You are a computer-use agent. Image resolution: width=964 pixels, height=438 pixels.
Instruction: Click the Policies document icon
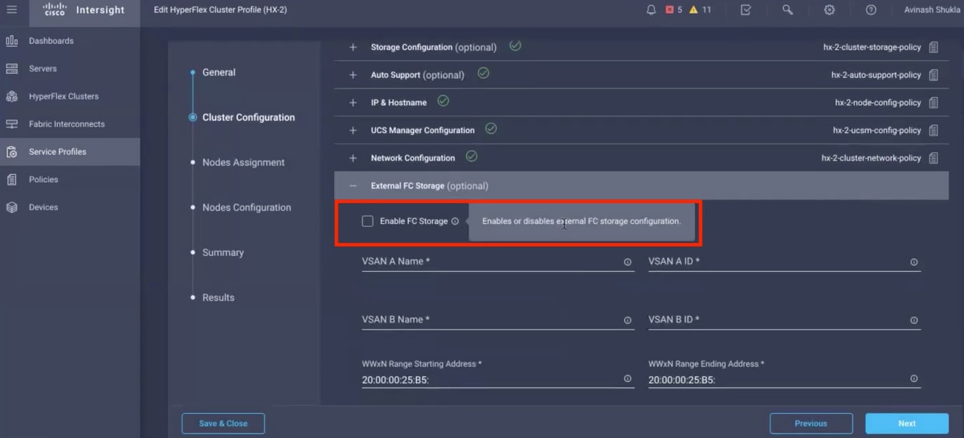tap(11, 180)
